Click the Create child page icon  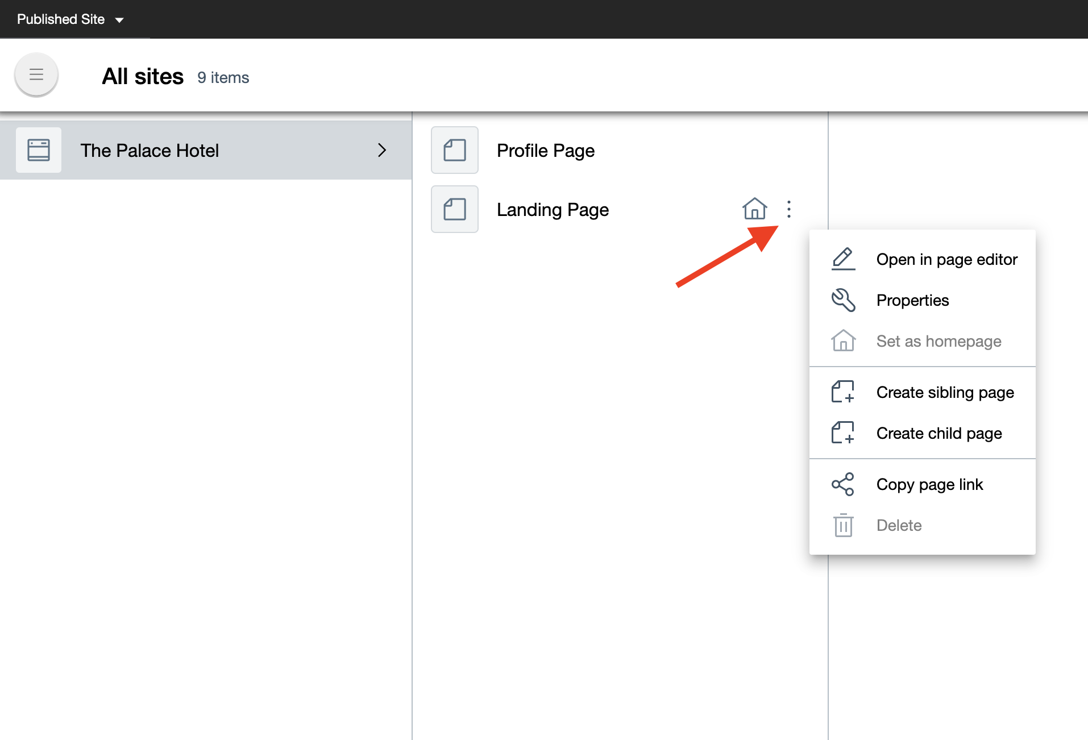click(x=843, y=432)
